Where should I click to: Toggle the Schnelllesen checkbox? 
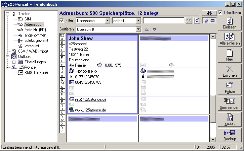(x=220, y=13)
